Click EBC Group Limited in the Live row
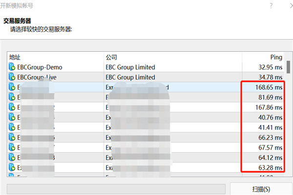This screenshot has width=293, height=195. 130,77
